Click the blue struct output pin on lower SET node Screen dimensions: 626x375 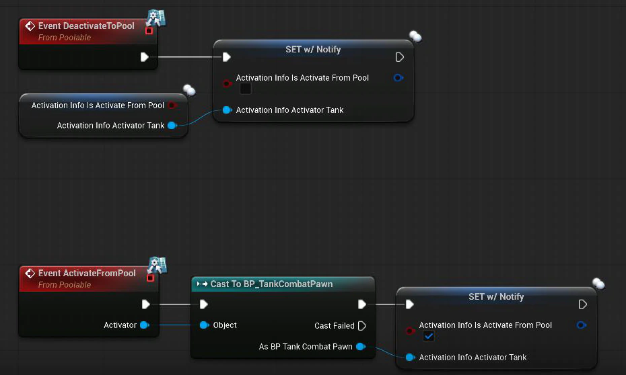[x=582, y=325]
